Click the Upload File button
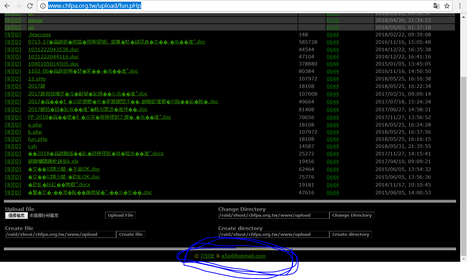 [x=120, y=215]
